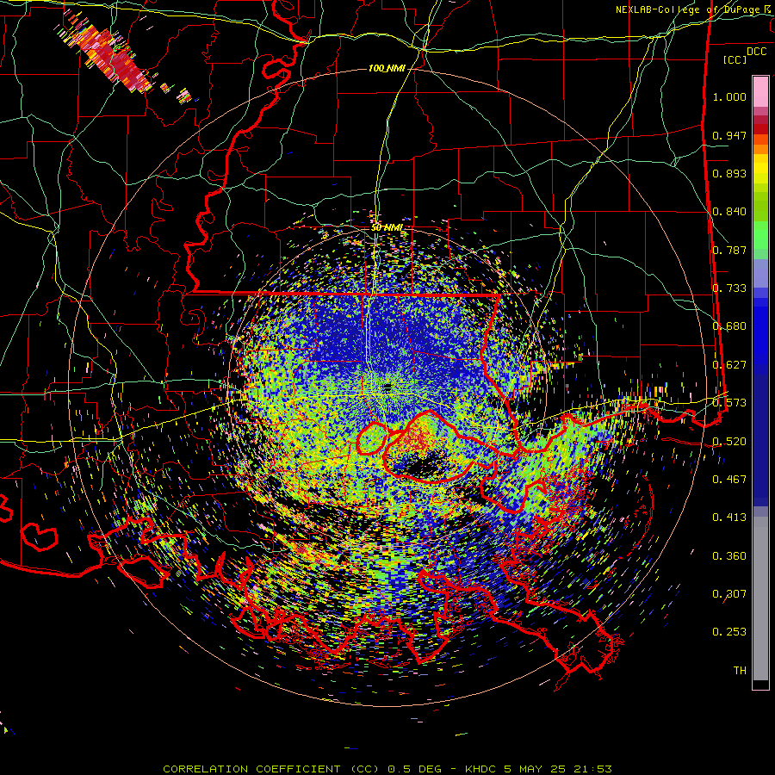The width and height of the screenshot is (775, 775).
Task: Click the 0.733 color scale label
Action: click(729, 288)
